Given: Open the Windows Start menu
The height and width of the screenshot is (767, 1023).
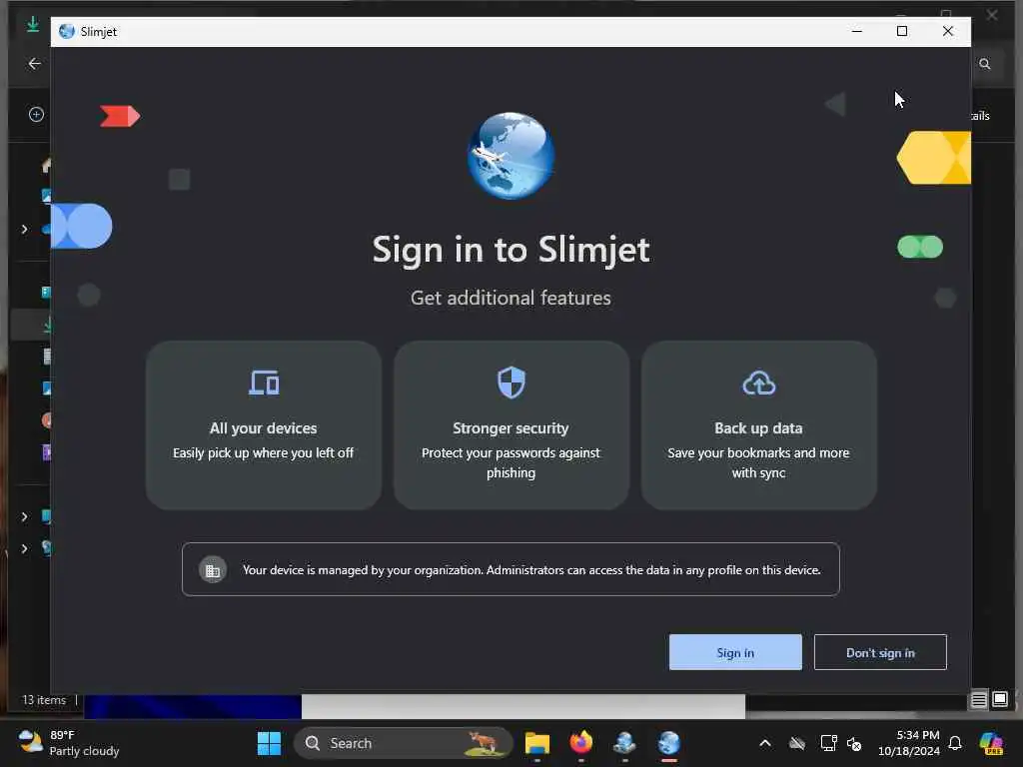Looking at the screenshot, I should pyautogui.click(x=269, y=743).
